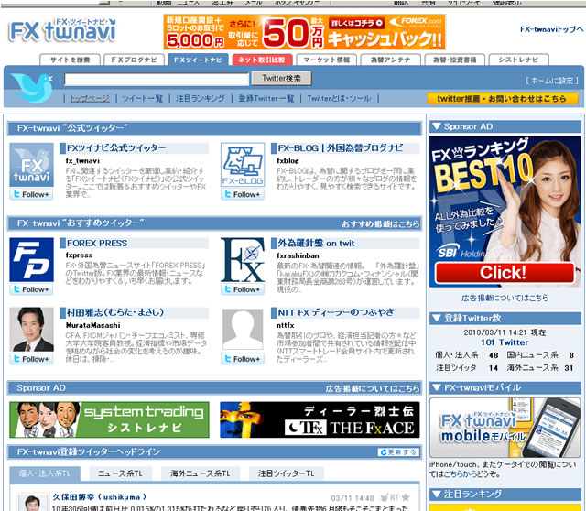Image resolution: width=586 pixels, height=511 pixels.
Task: Open the FX-BLOG avatar image
Action: pos(243,165)
